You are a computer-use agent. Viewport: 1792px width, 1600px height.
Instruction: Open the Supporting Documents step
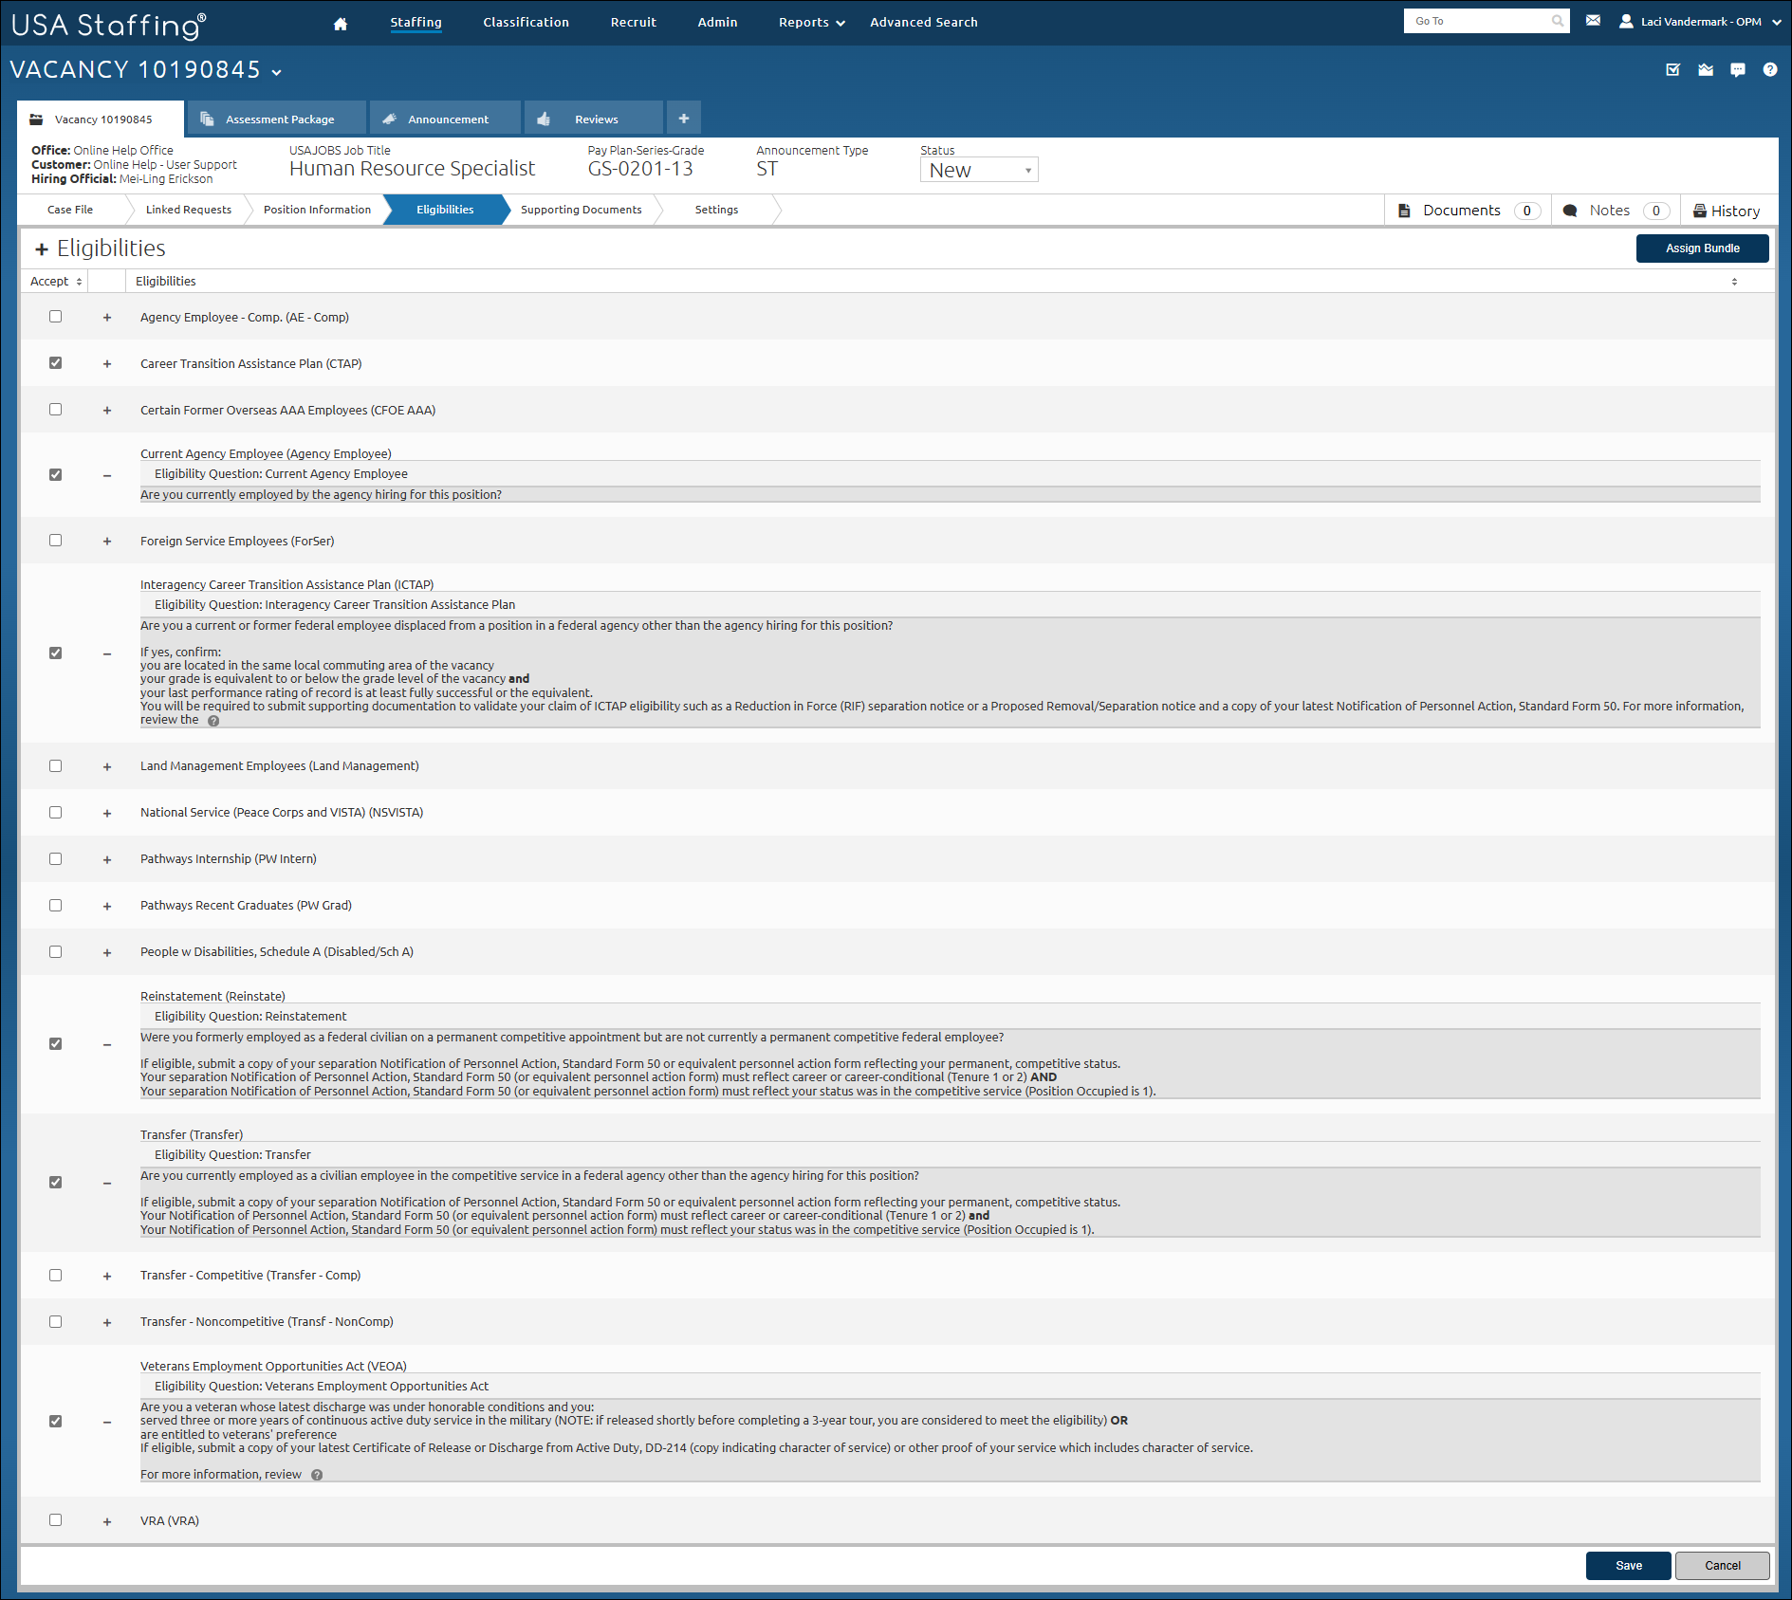pyautogui.click(x=581, y=210)
